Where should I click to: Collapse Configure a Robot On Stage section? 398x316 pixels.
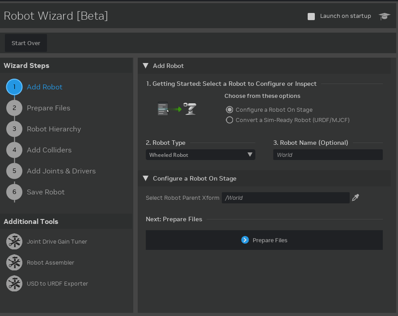[x=145, y=178]
